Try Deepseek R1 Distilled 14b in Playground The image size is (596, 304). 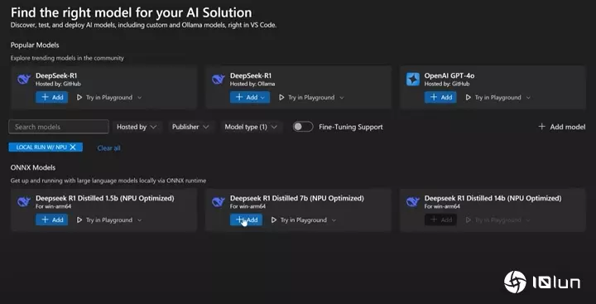click(493, 220)
